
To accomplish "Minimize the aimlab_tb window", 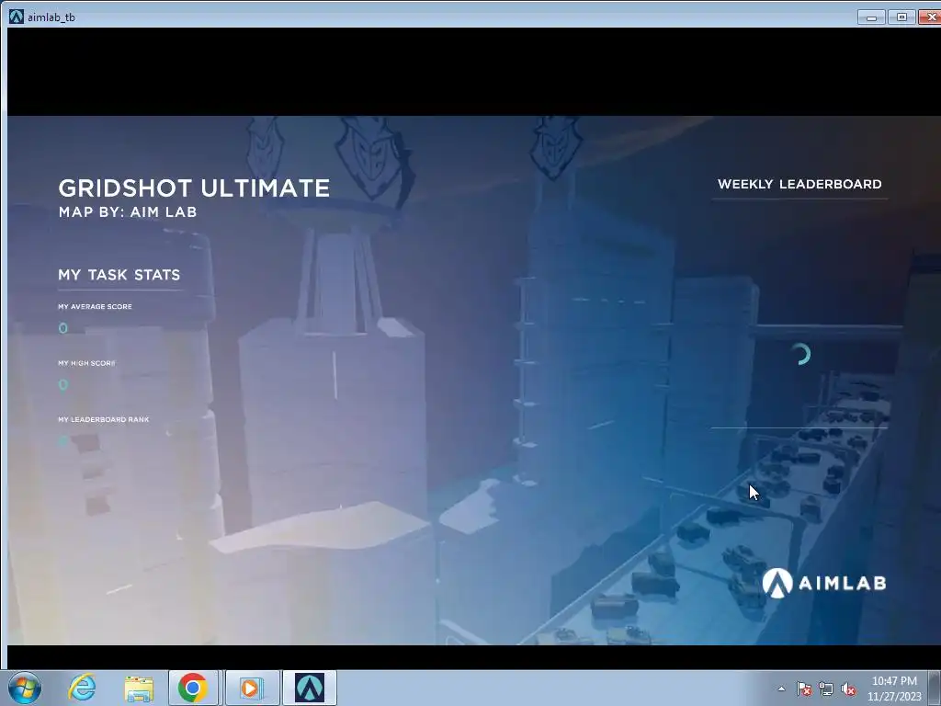I will pyautogui.click(x=871, y=17).
